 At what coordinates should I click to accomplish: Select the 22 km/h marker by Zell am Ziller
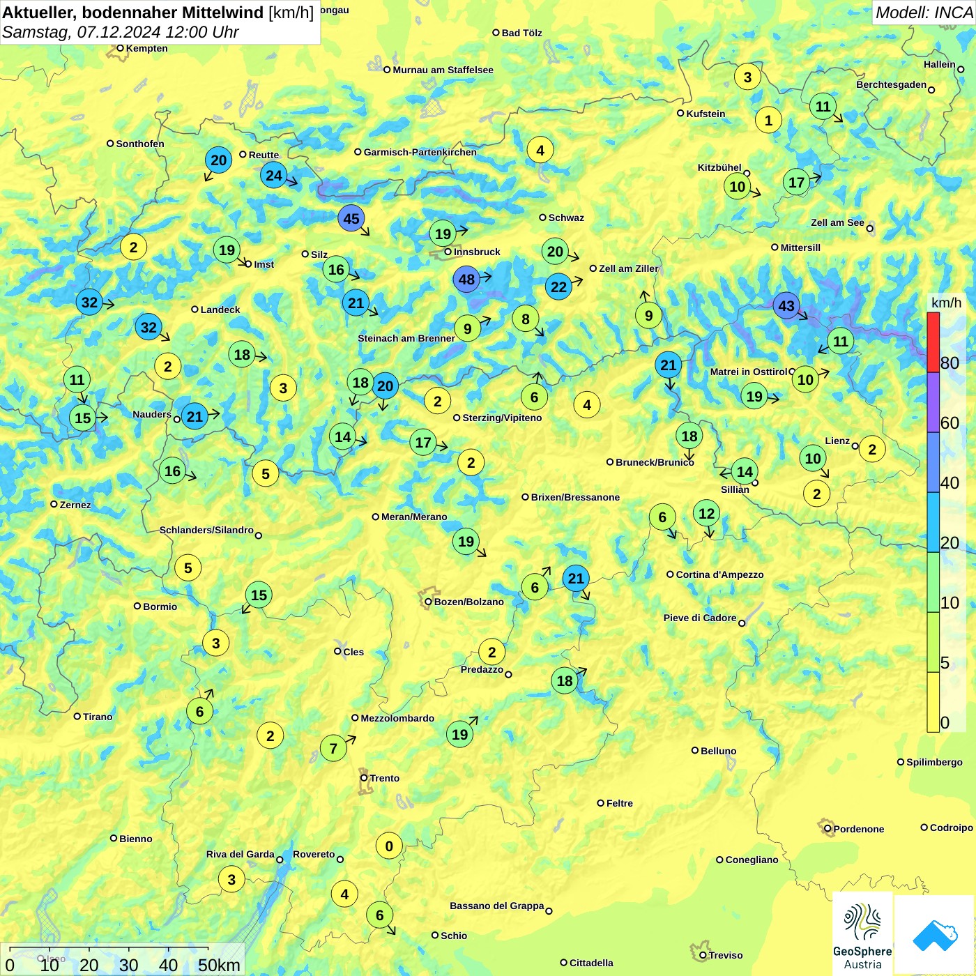558,287
